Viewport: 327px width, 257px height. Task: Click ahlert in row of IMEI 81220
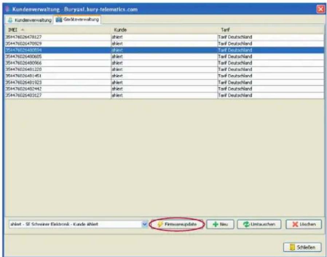(x=117, y=70)
